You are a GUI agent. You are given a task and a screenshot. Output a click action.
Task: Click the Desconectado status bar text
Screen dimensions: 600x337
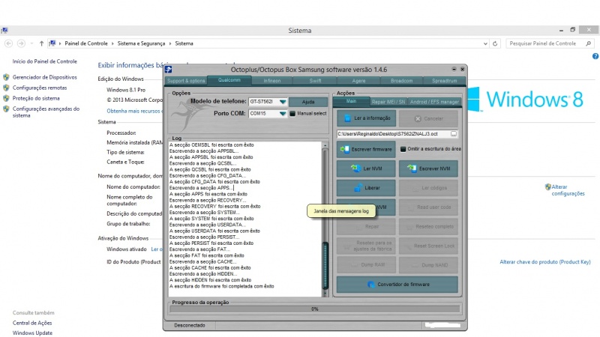190,325
